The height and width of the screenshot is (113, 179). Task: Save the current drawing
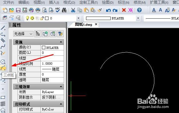tap(18, 10)
